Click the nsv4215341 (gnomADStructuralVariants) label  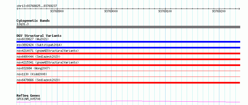coord(48,62)
